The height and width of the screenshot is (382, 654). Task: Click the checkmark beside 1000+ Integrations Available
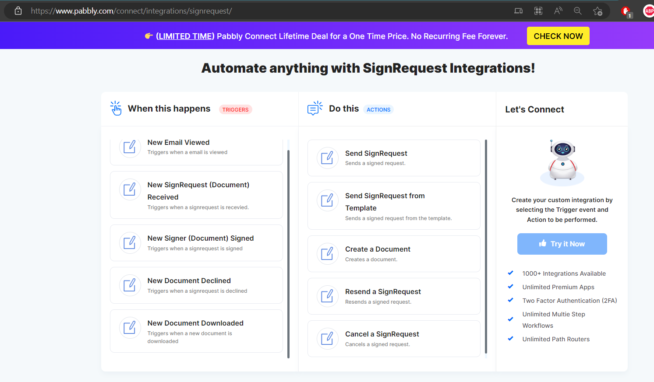tap(510, 273)
